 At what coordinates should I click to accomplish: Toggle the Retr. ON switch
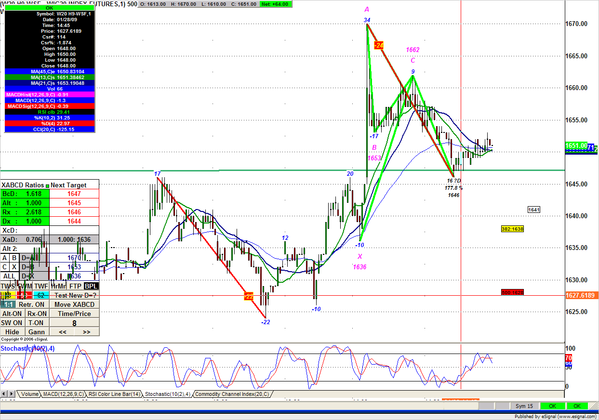(x=32, y=304)
